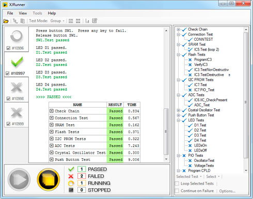Open the Test Mode Group dropdown
This screenshot has width=253, height=199.
pos(57,21)
